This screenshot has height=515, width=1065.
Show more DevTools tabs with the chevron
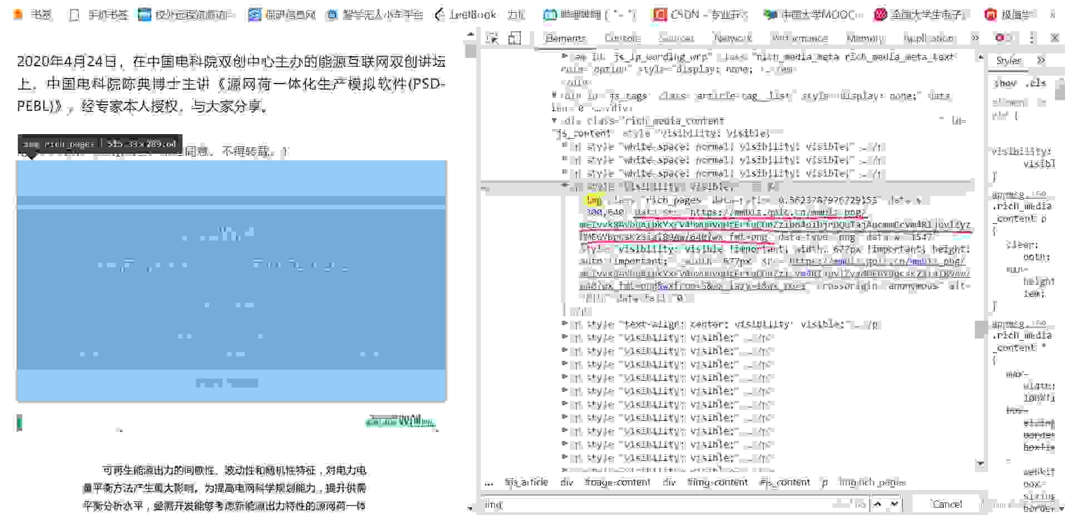tap(975, 38)
